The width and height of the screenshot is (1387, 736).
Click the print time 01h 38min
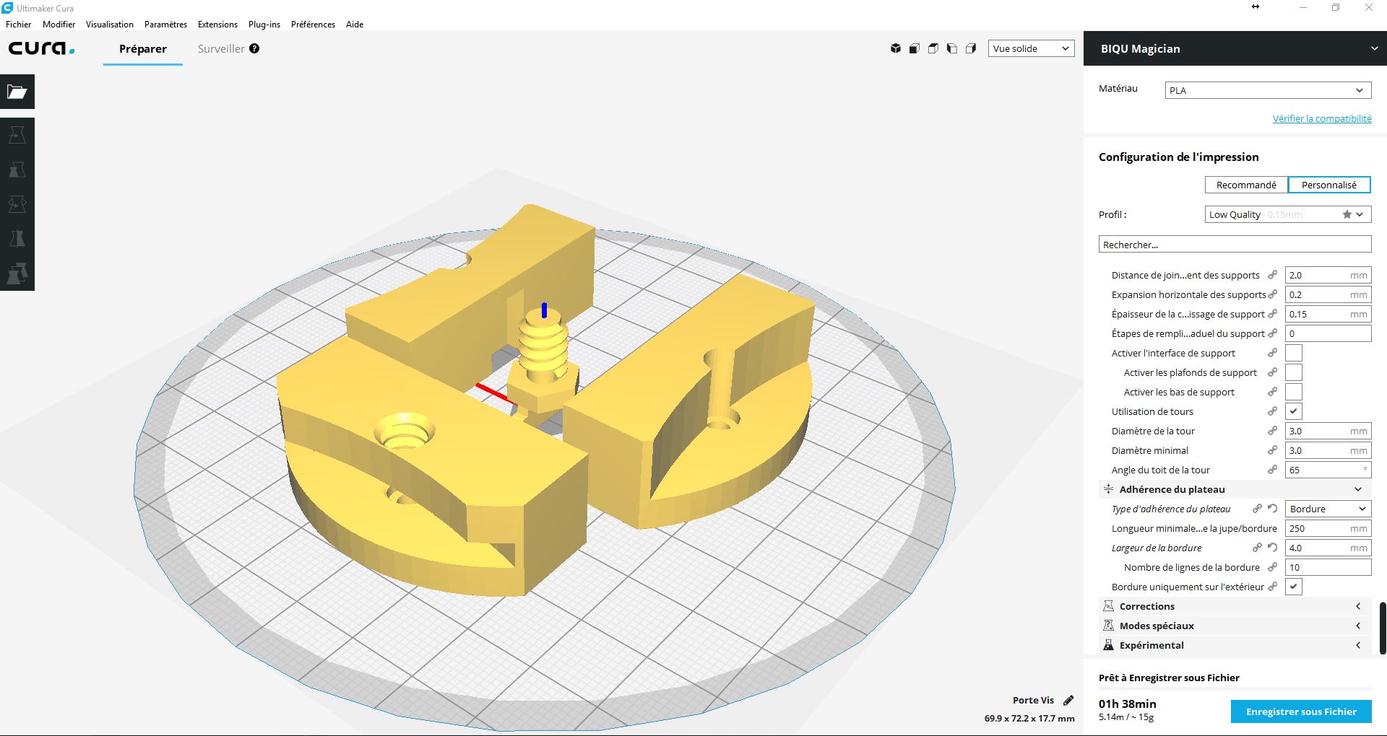1127,704
